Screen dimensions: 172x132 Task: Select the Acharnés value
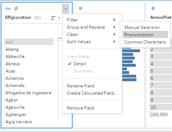(x=29, y=86)
